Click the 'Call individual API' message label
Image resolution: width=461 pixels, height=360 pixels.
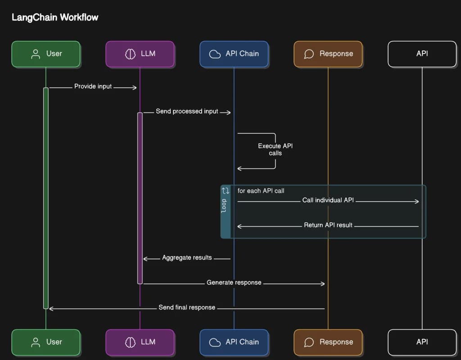coord(328,200)
